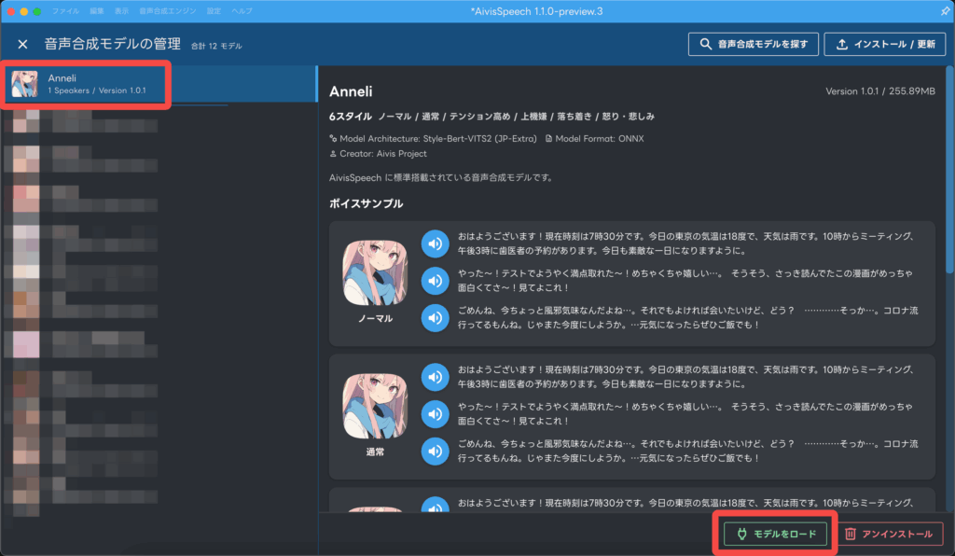Open 表示 menu

coord(122,11)
